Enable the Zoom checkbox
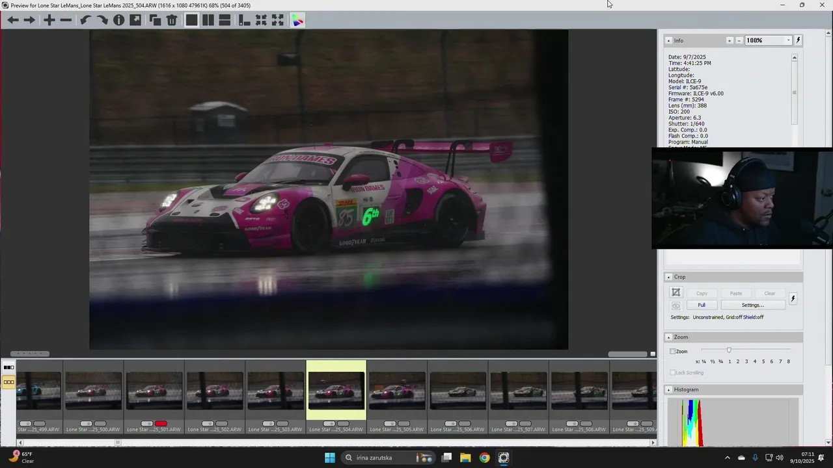The image size is (833, 468). point(673,352)
